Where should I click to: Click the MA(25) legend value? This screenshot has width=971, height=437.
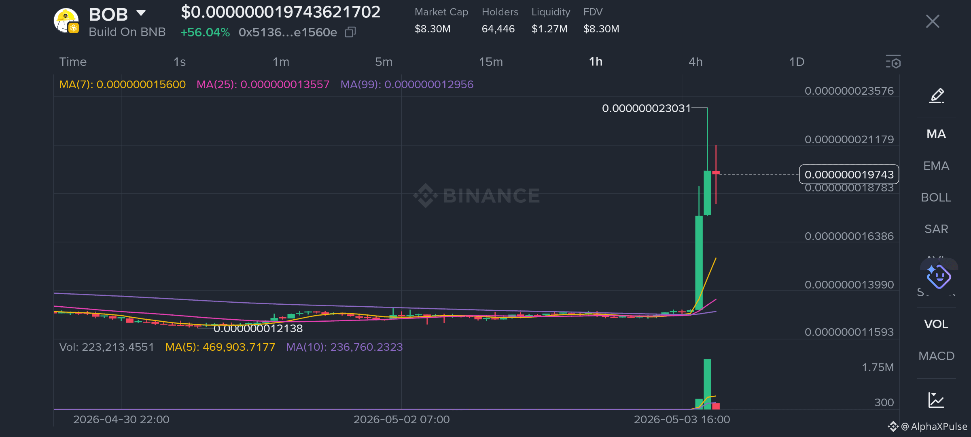pos(263,85)
